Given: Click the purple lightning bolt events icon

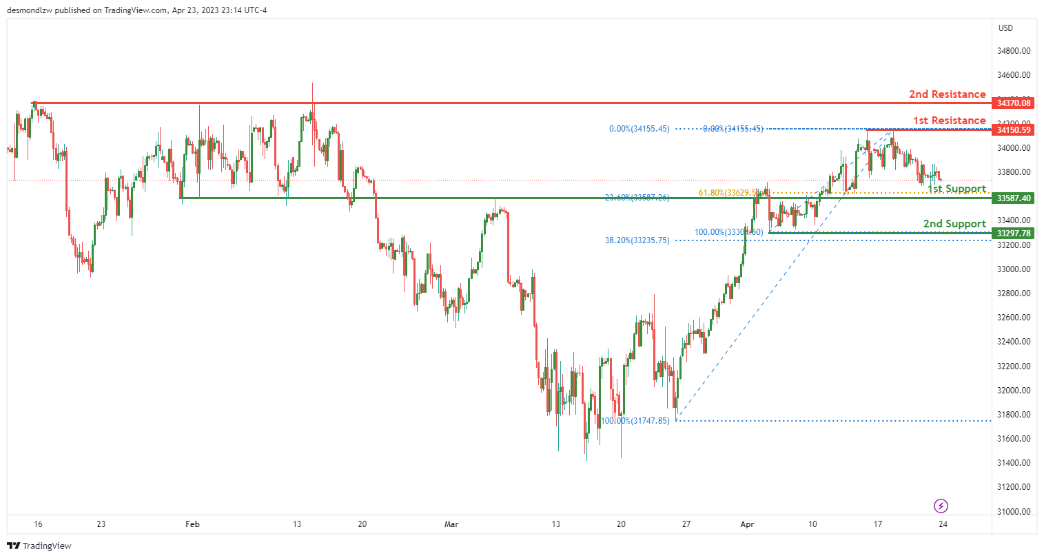Looking at the screenshot, I should point(941,506).
